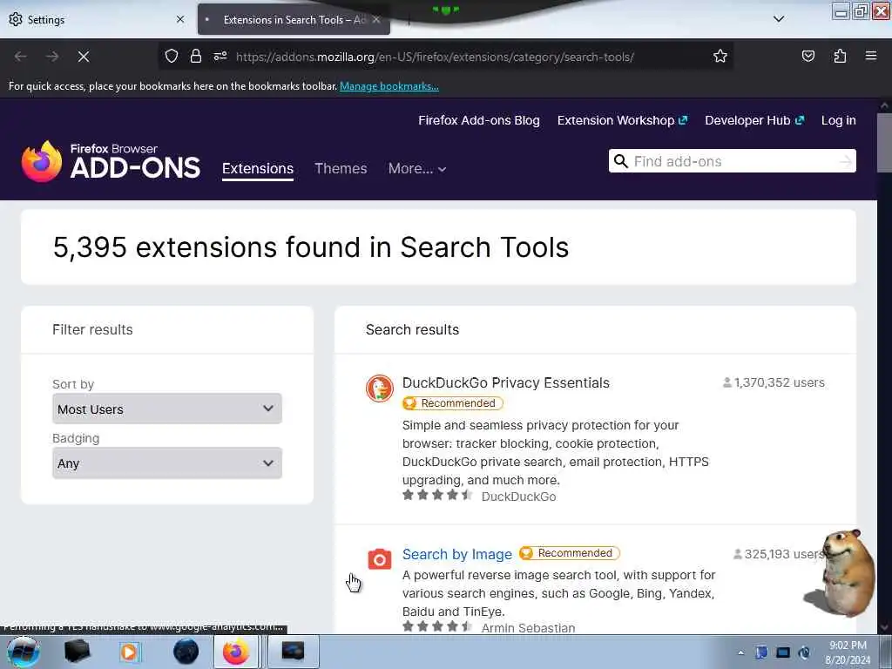Viewport: 892px width, 669px height.
Task: Close the Settings tab
Action: pyautogui.click(x=180, y=19)
